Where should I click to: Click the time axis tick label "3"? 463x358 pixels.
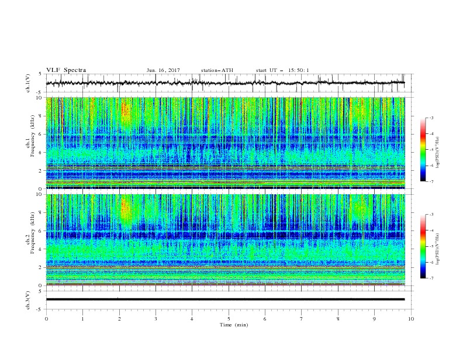point(156,319)
